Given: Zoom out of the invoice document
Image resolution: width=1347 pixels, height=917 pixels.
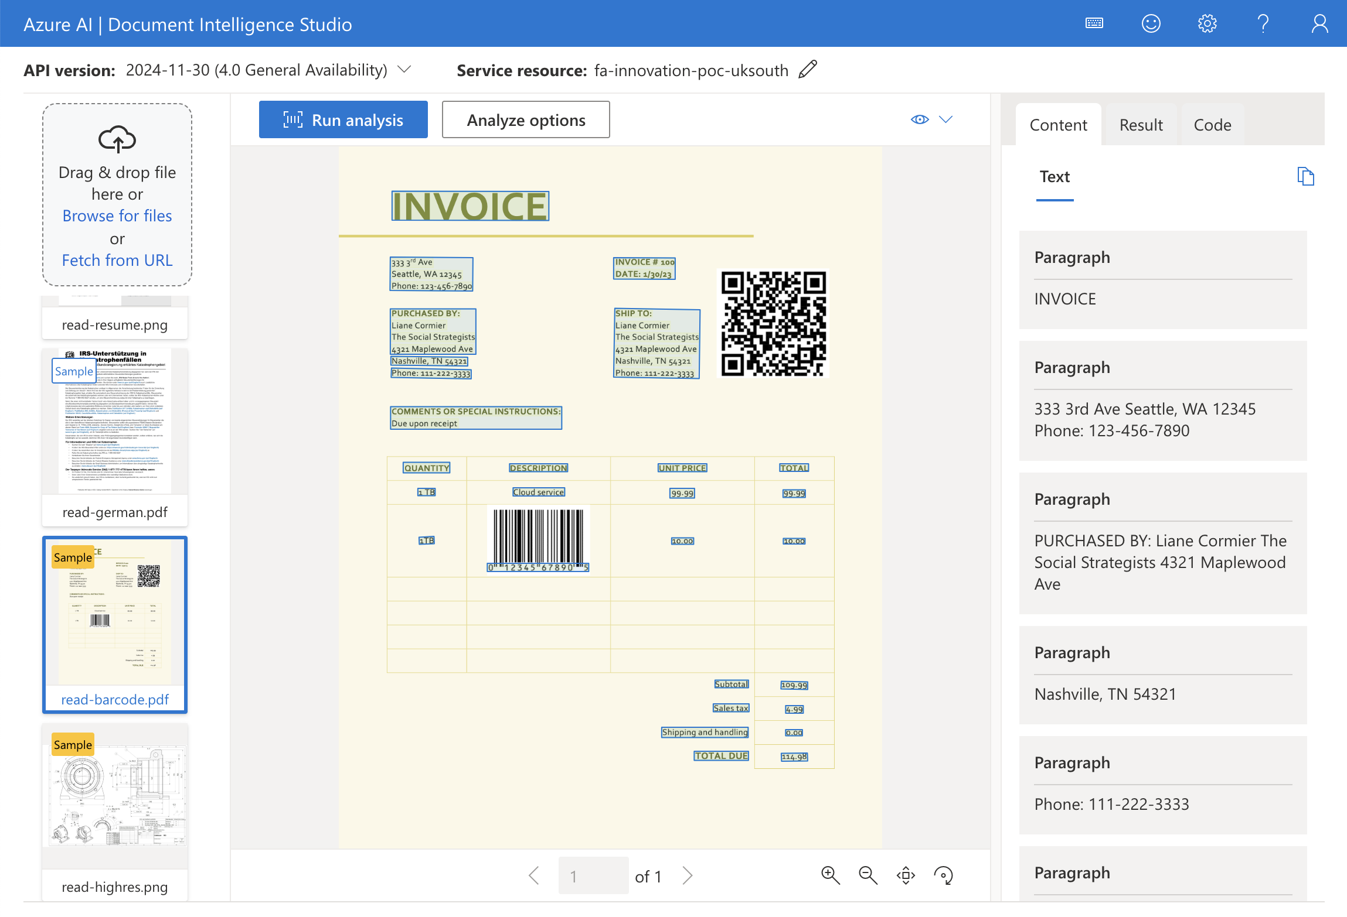Looking at the screenshot, I should tap(867, 875).
